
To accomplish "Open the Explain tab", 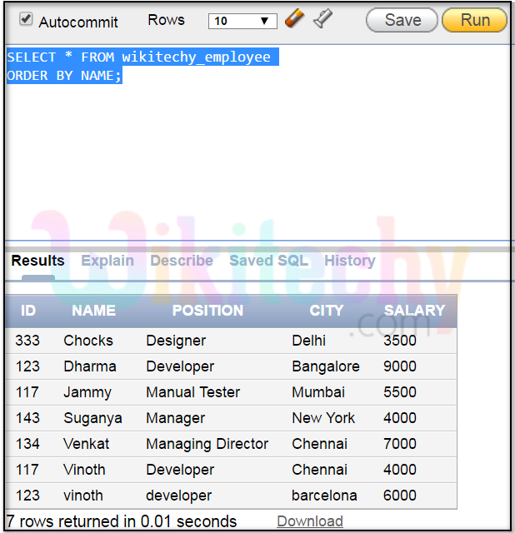I will click(107, 261).
